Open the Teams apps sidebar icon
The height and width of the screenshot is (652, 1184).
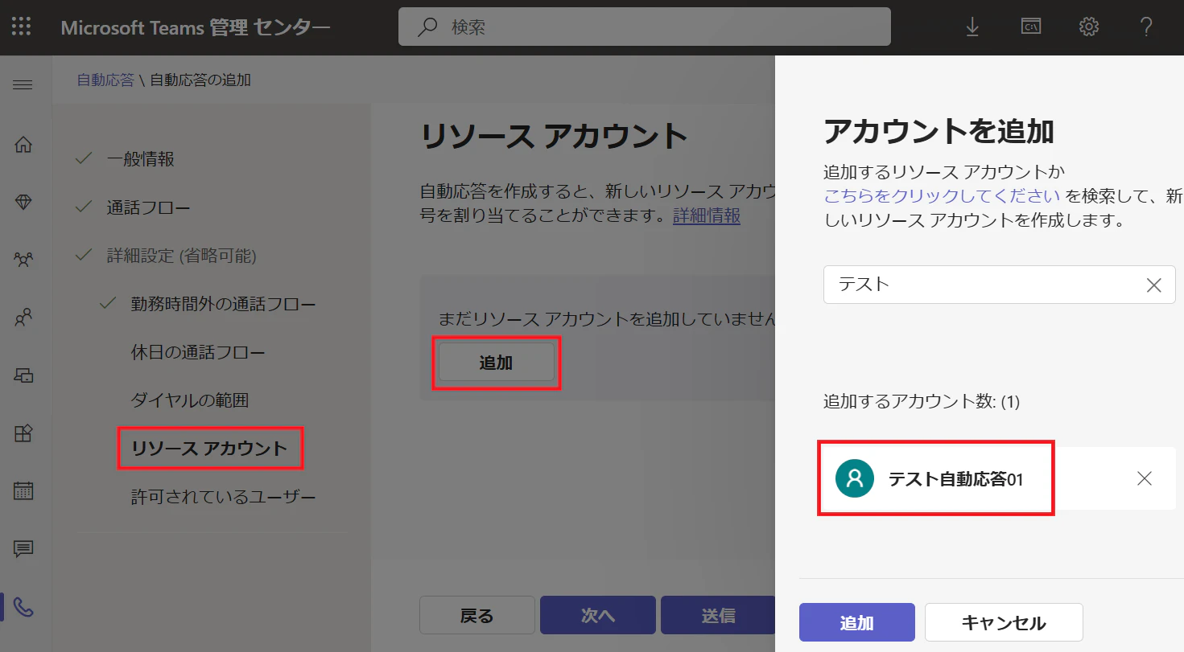pos(23,433)
